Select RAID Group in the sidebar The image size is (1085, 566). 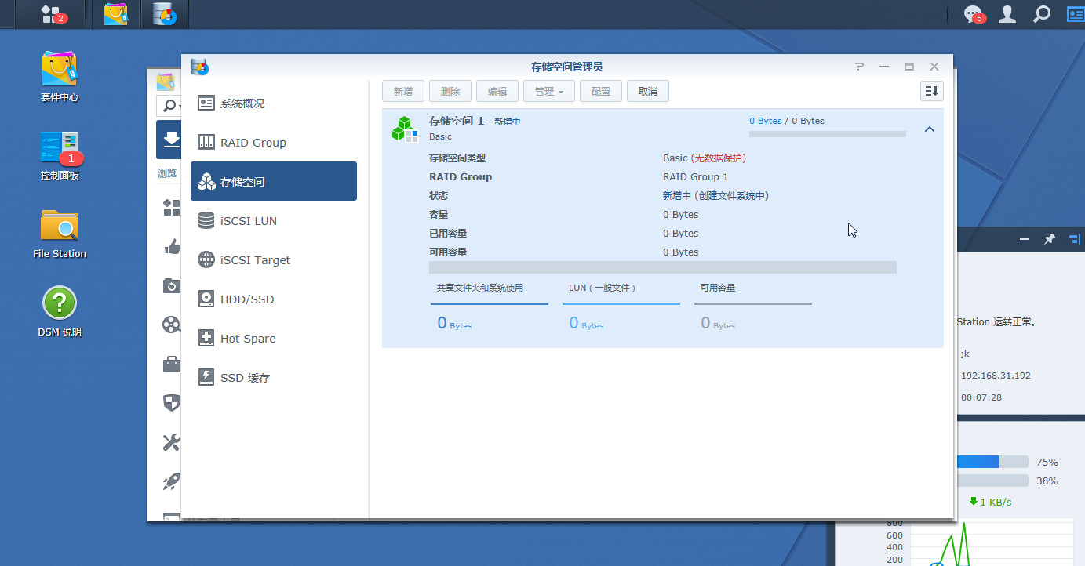(252, 142)
